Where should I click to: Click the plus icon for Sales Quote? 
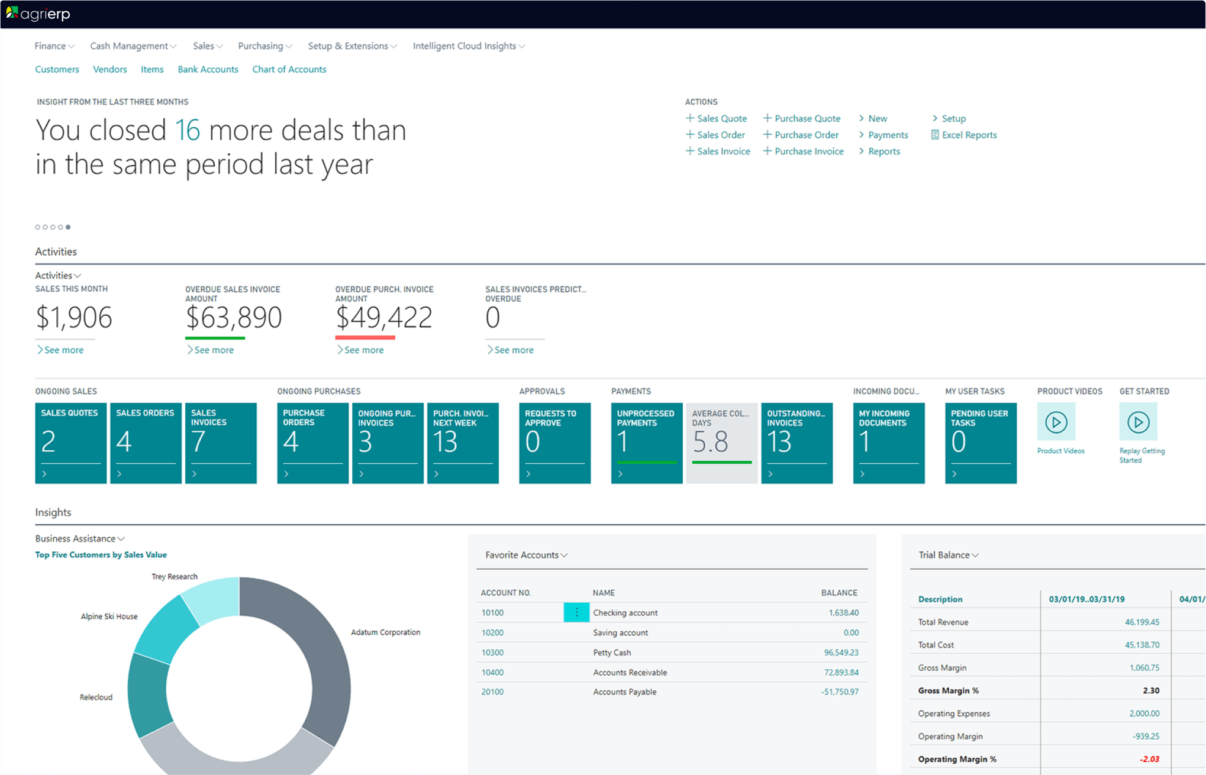point(689,118)
